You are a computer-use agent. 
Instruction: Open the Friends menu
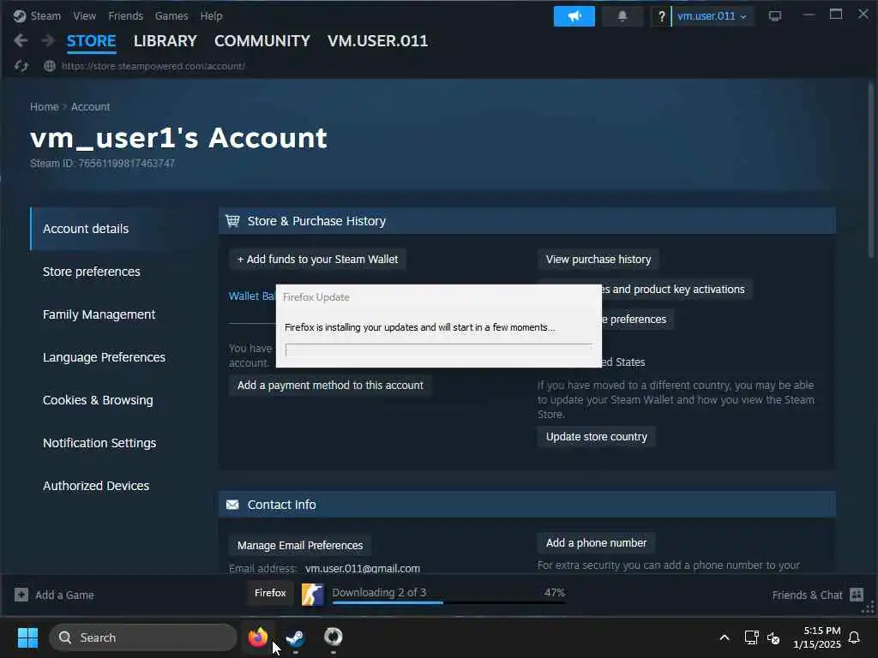[x=125, y=15]
